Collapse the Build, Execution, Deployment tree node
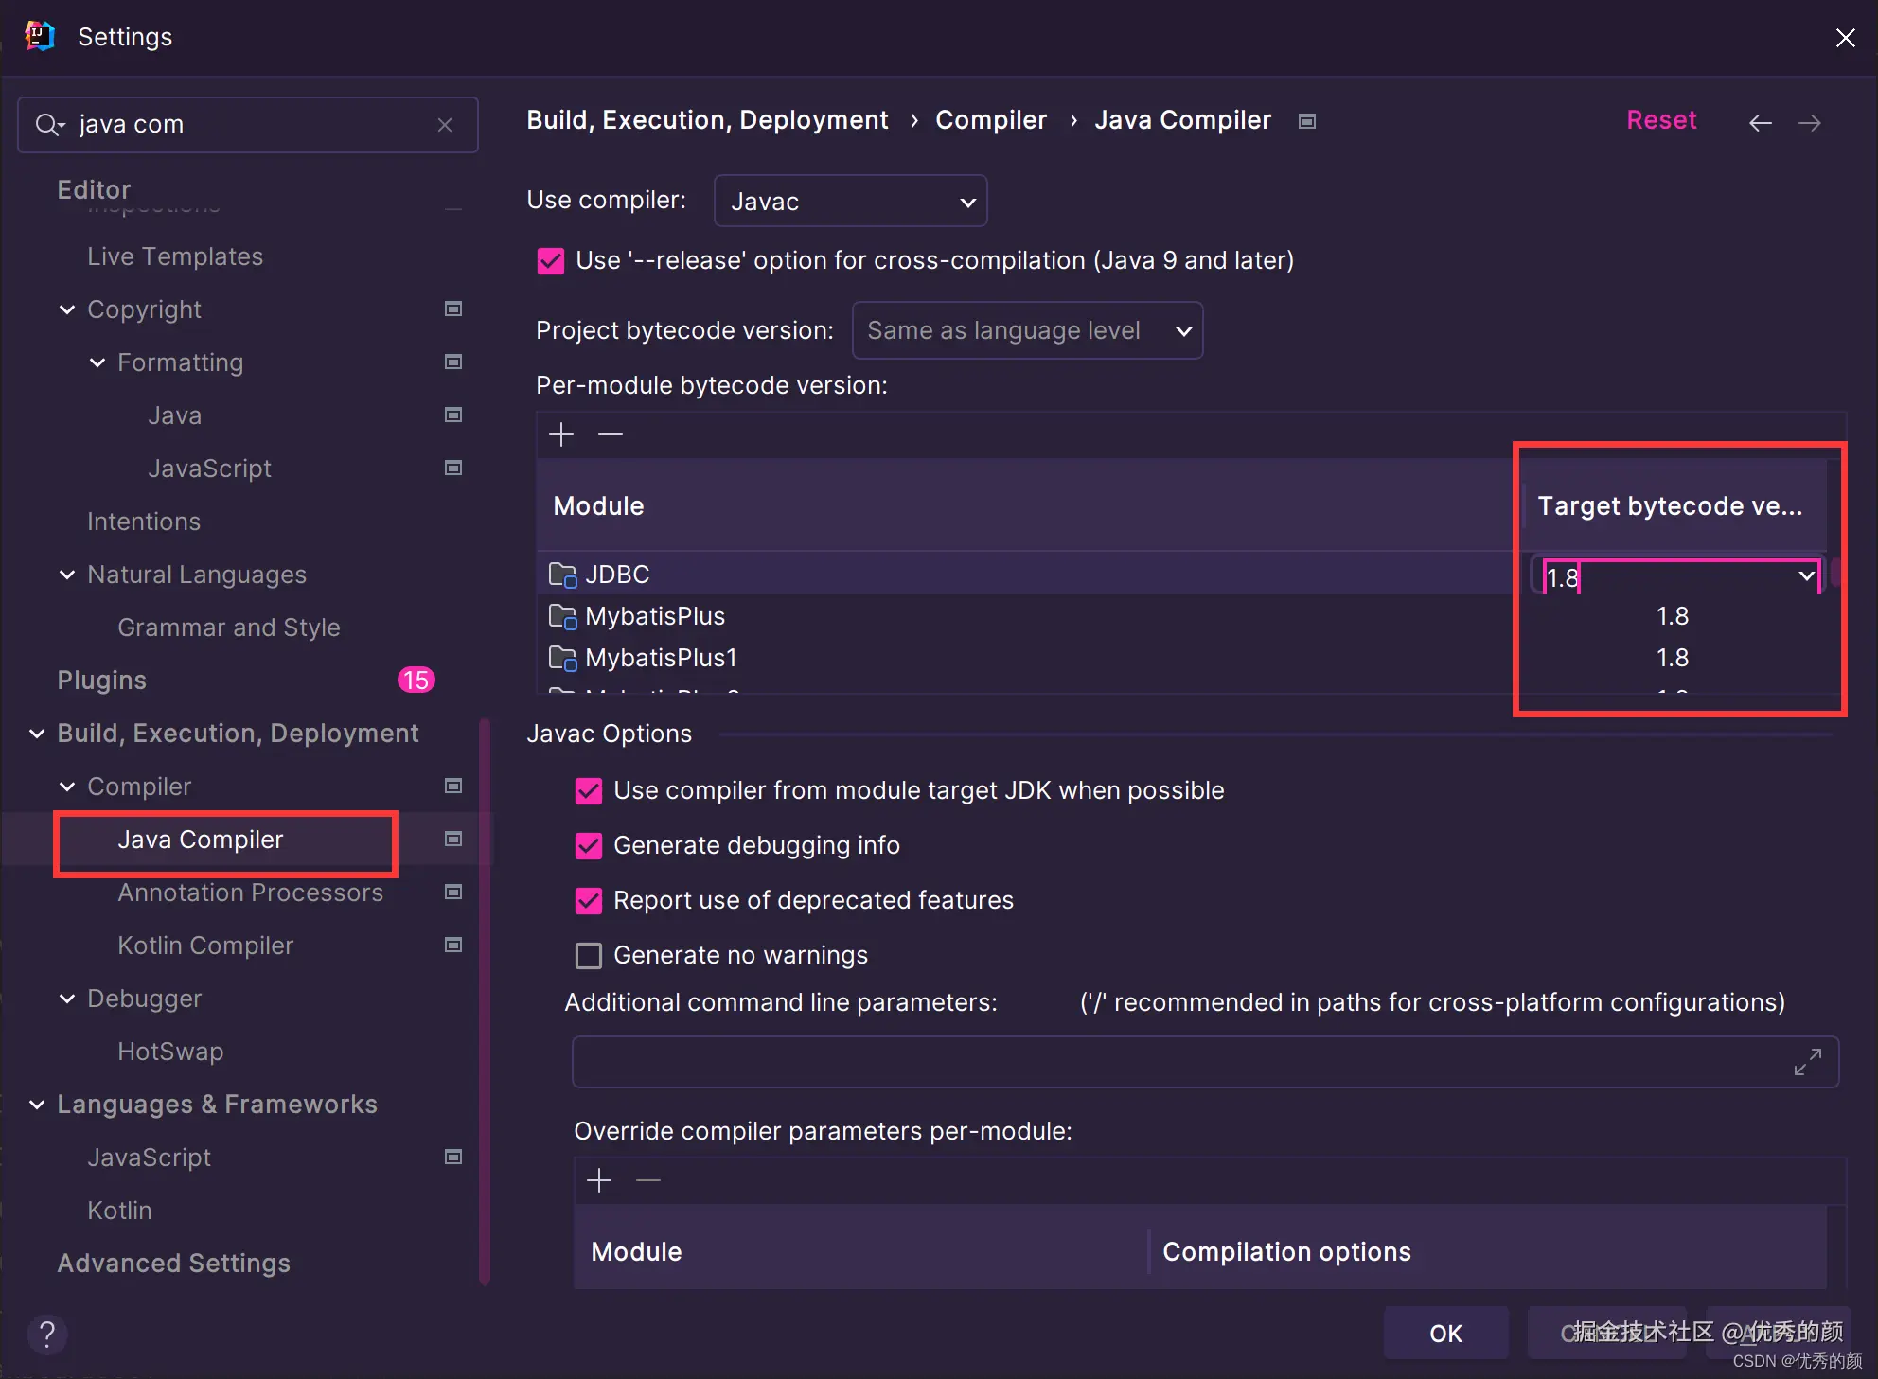Image resolution: width=1878 pixels, height=1379 pixels. (x=37, y=734)
